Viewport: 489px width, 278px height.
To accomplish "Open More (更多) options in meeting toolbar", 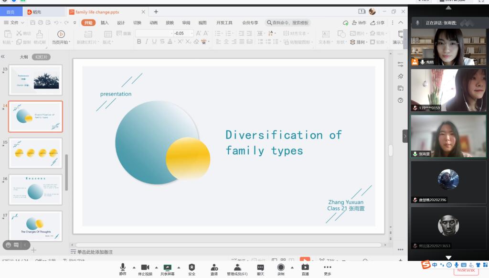I will point(328,269).
